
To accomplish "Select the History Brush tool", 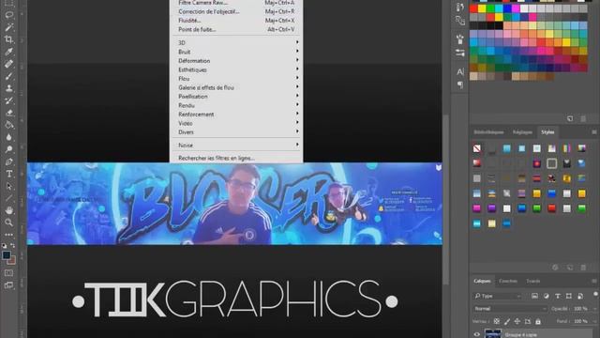I will click(x=8, y=100).
